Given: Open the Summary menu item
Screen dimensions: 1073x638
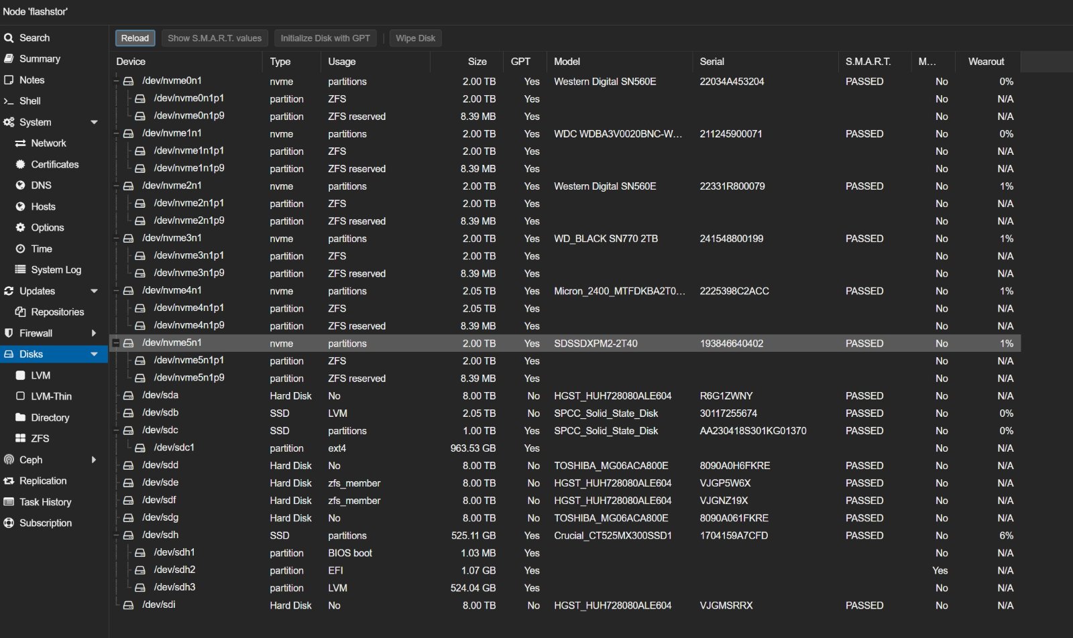Looking at the screenshot, I should [54, 59].
